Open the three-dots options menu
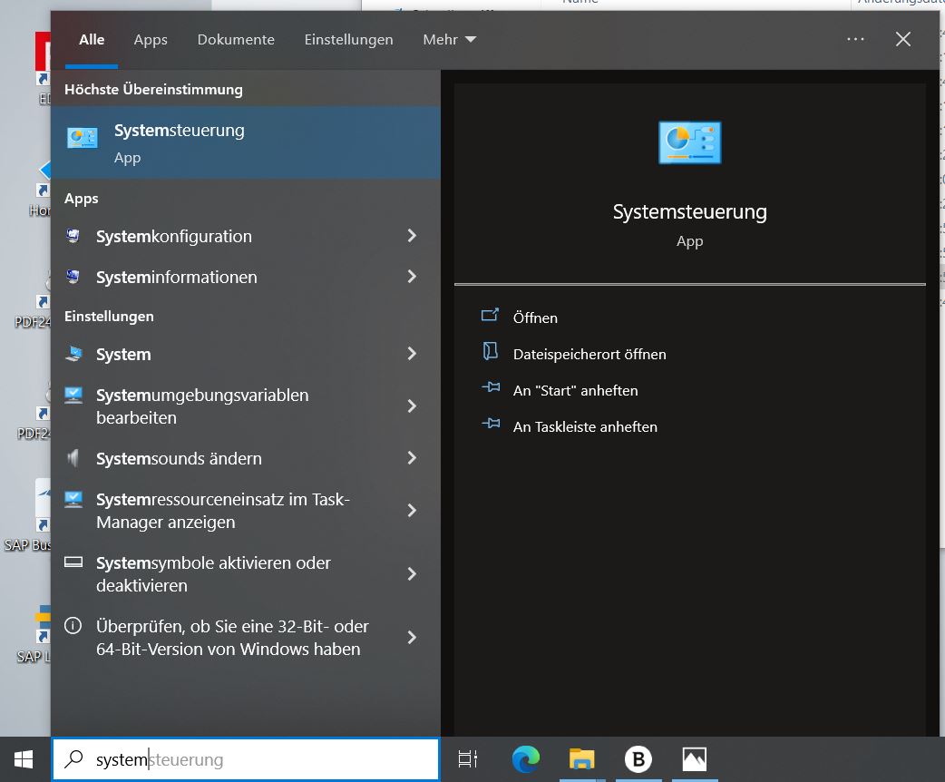Image resolution: width=945 pixels, height=782 pixels. pyautogui.click(x=855, y=39)
